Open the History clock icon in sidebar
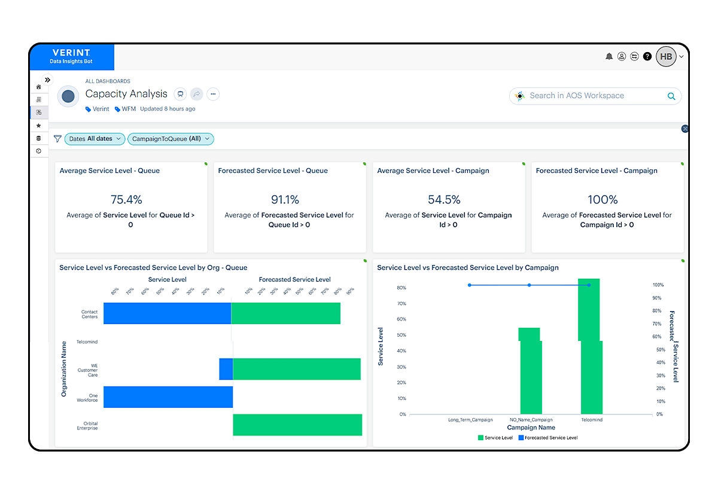The image size is (718, 494). (x=39, y=151)
